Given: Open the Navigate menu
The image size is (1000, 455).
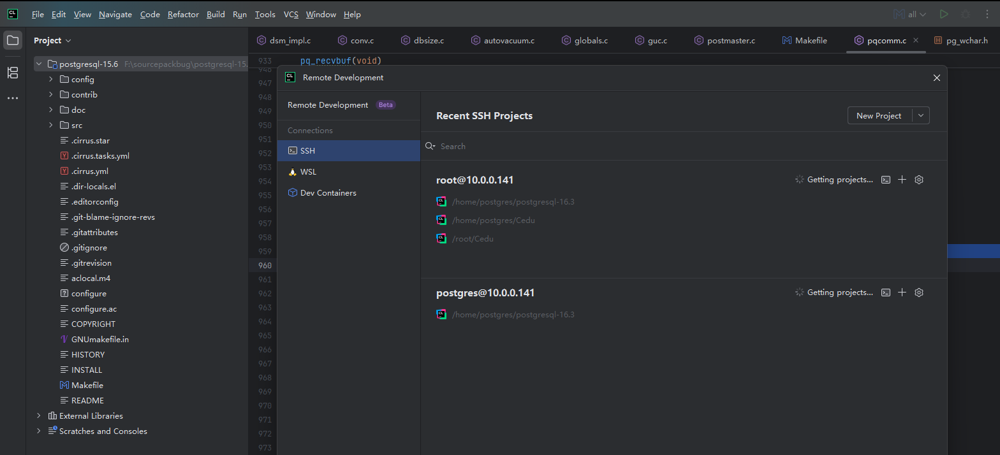Looking at the screenshot, I should [115, 14].
